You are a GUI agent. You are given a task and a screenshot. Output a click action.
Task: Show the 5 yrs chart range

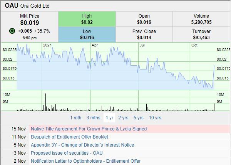[x=138, y=118]
